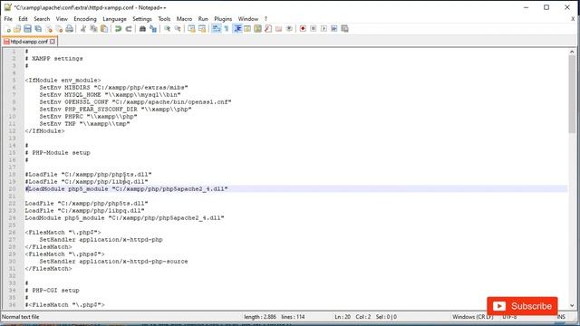
Task: Toggle the Indent Guide toolbar button
Action: coord(237,29)
